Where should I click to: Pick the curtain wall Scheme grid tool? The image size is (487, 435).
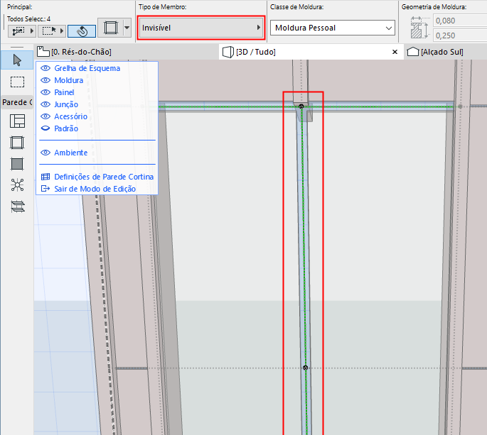(17, 121)
